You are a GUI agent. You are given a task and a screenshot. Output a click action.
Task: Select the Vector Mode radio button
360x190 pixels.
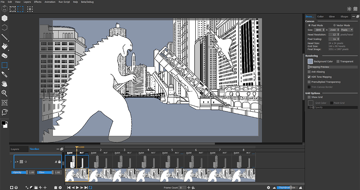[x=334, y=25]
